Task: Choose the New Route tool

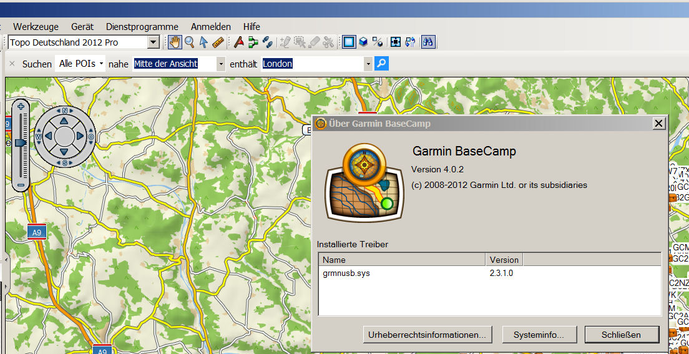Action: coord(253,42)
